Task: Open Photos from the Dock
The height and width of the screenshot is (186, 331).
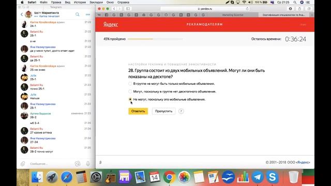Action: [184, 177]
